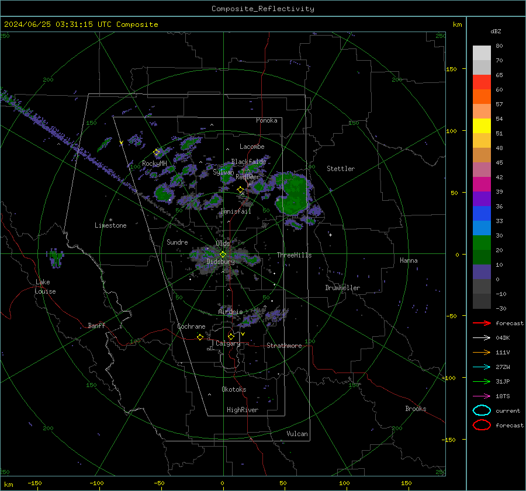
Task: Click the red forecast arrow legend icon
Action: tap(482, 323)
